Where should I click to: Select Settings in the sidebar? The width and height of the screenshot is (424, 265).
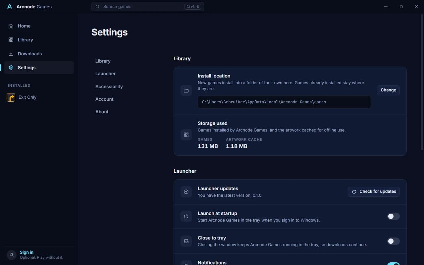point(39,68)
